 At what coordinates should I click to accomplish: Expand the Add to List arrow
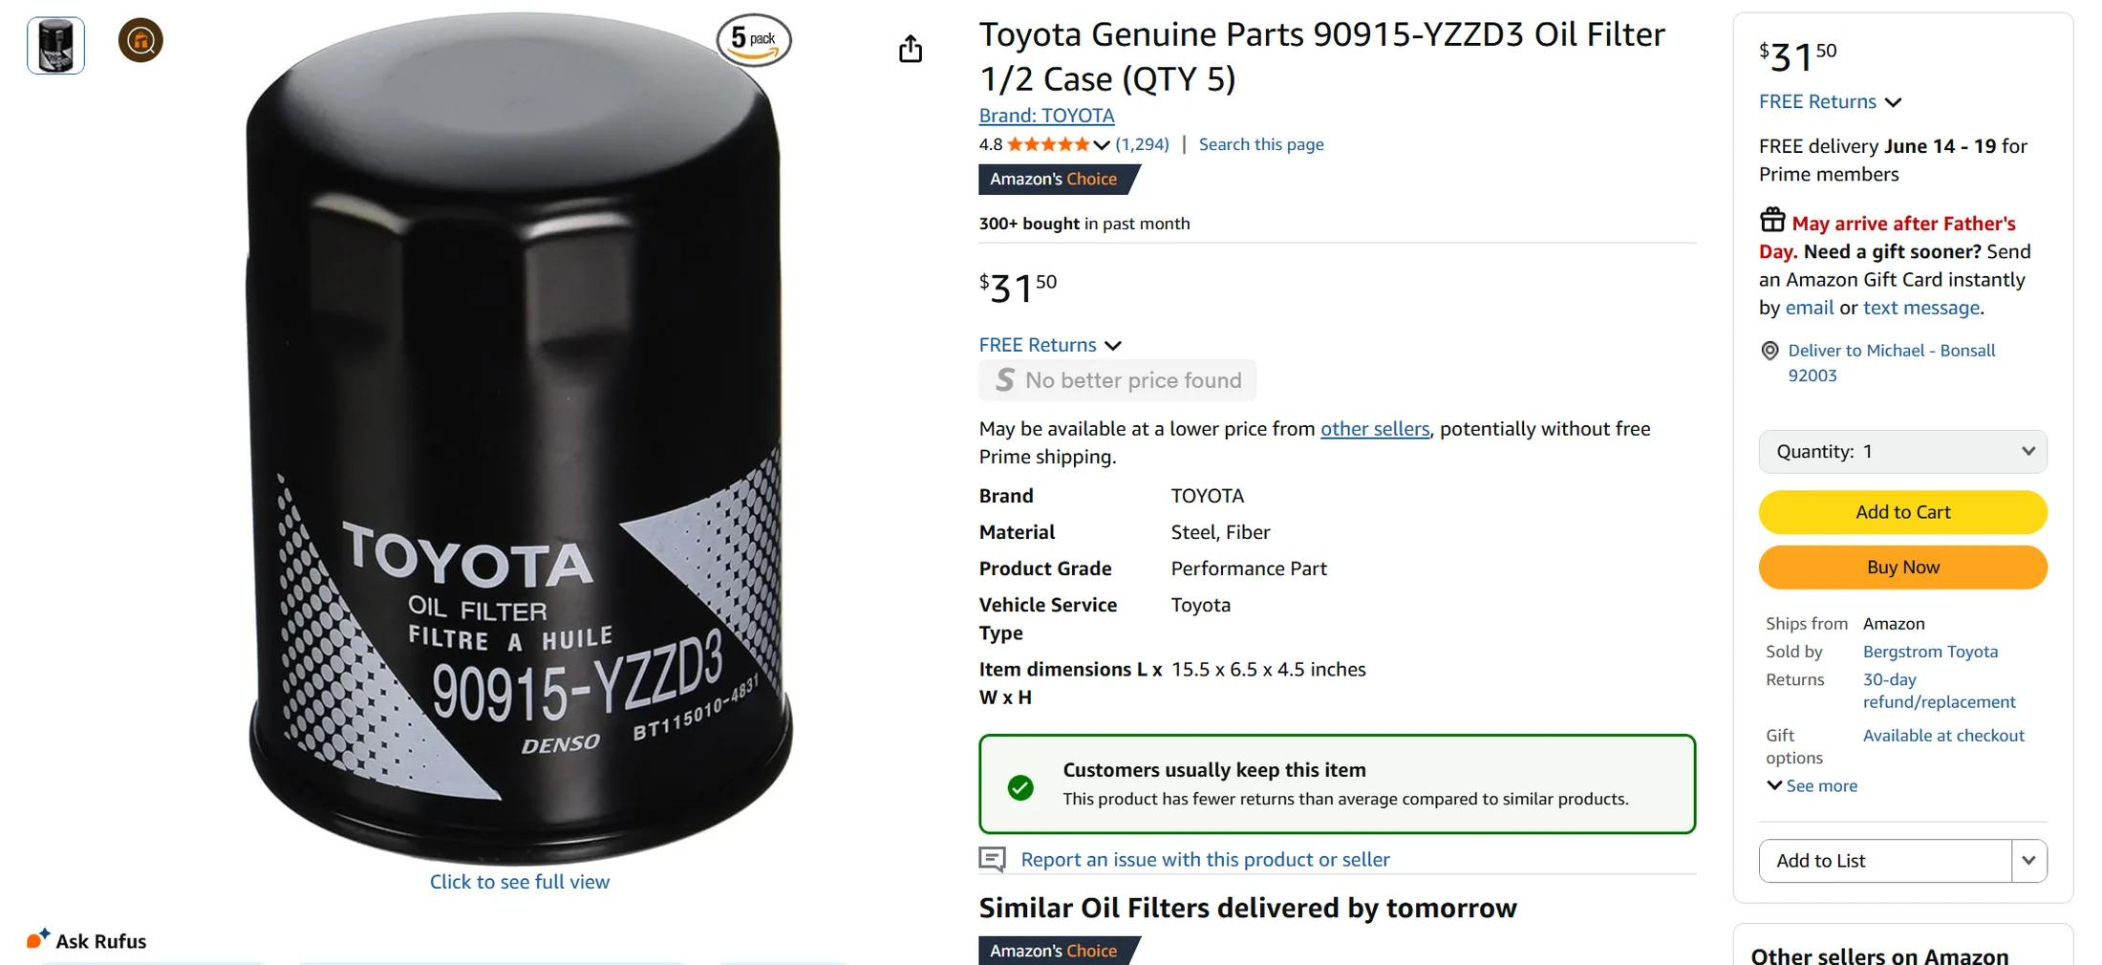click(2028, 860)
